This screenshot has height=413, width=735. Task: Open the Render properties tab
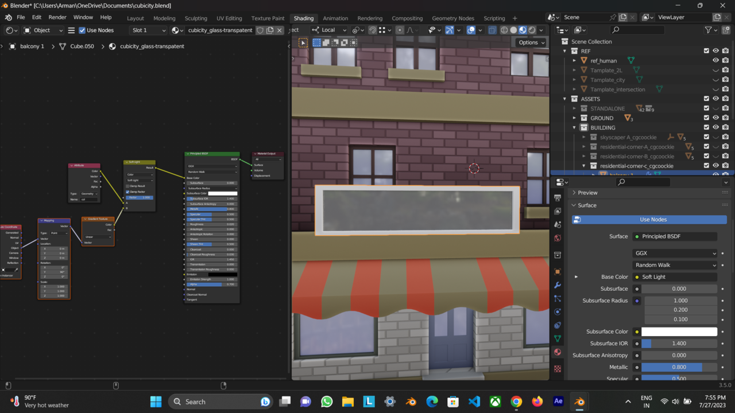coord(558,198)
